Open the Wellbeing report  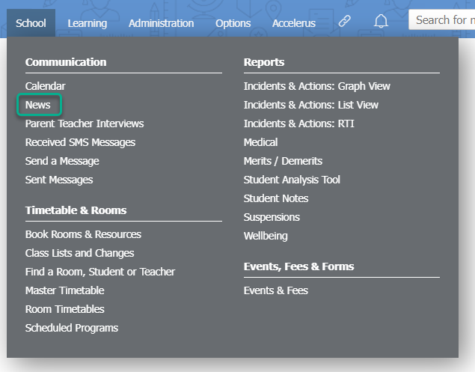click(x=266, y=236)
